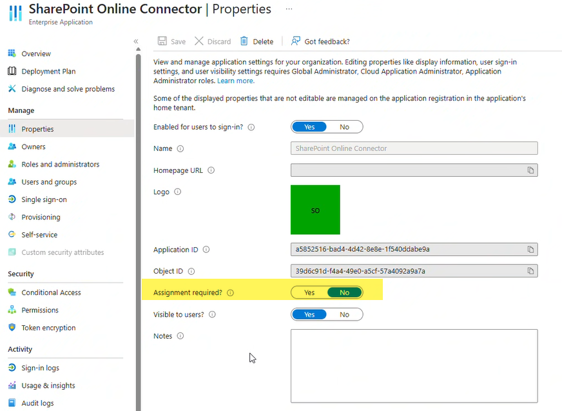Set Assignment required to Yes
The height and width of the screenshot is (411, 562).
click(x=309, y=293)
